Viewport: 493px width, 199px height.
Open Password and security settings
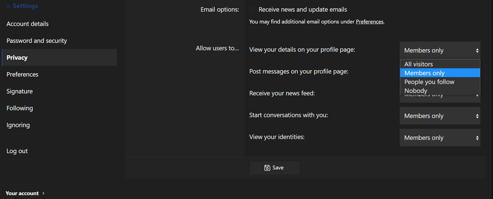click(x=36, y=41)
